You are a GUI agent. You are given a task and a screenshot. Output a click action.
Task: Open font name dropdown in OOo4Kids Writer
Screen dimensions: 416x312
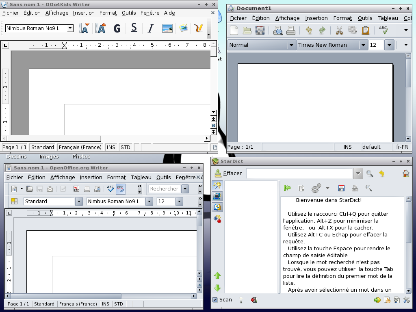coord(70,28)
